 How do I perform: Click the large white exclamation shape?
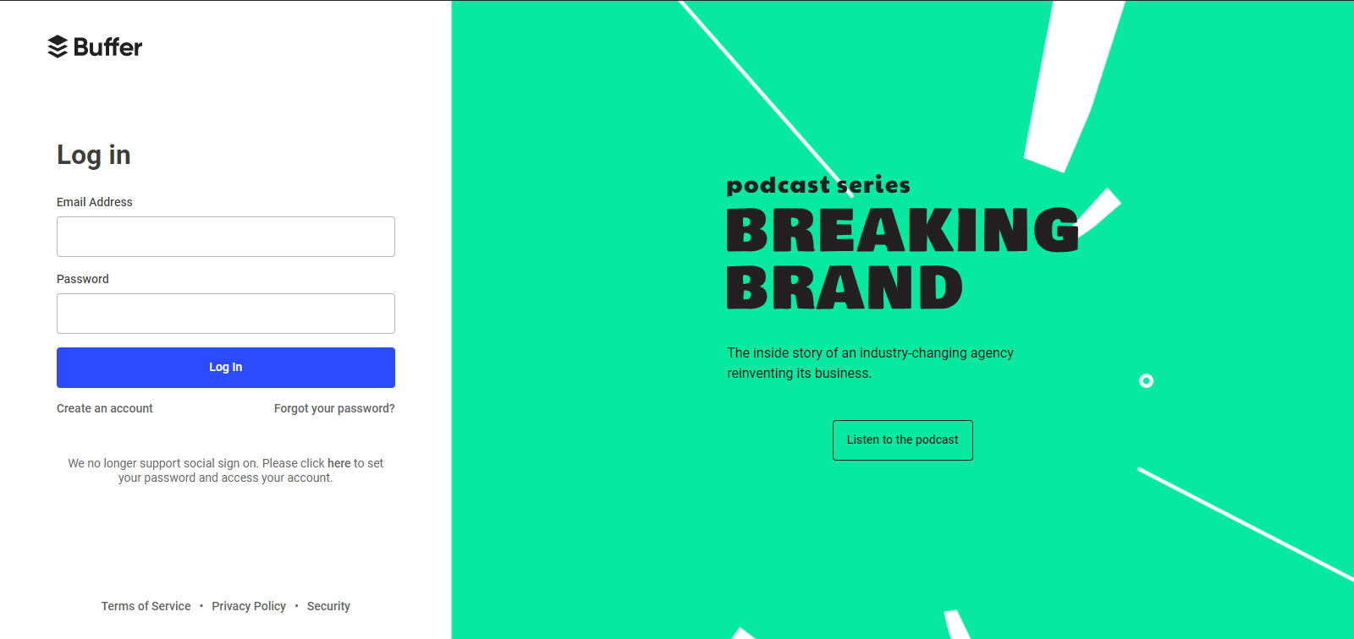pos(1073,85)
